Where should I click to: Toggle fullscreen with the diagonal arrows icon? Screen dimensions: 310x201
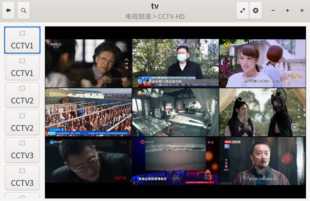(243, 10)
